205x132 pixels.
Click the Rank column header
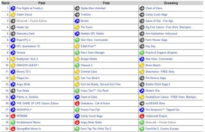pyautogui.click(x=4, y=3)
